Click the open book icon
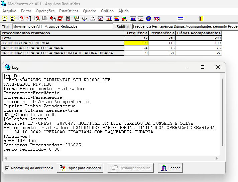This screenshot has height=182, width=238. [x=84, y=19]
